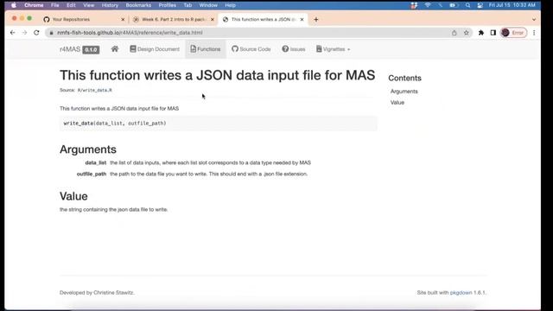Open a new browser tab
Viewport: 553px width, 311px height.
click(316, 19)
